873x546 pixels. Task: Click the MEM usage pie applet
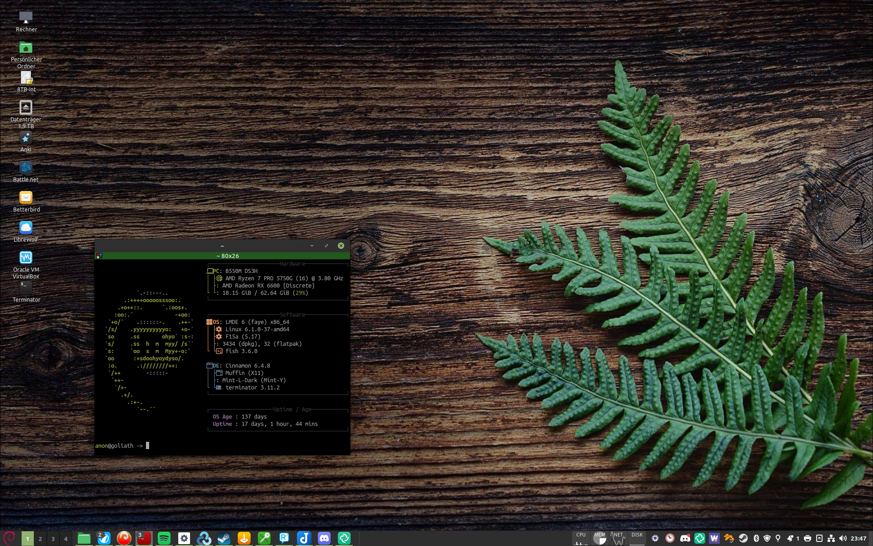click(600, 538)
